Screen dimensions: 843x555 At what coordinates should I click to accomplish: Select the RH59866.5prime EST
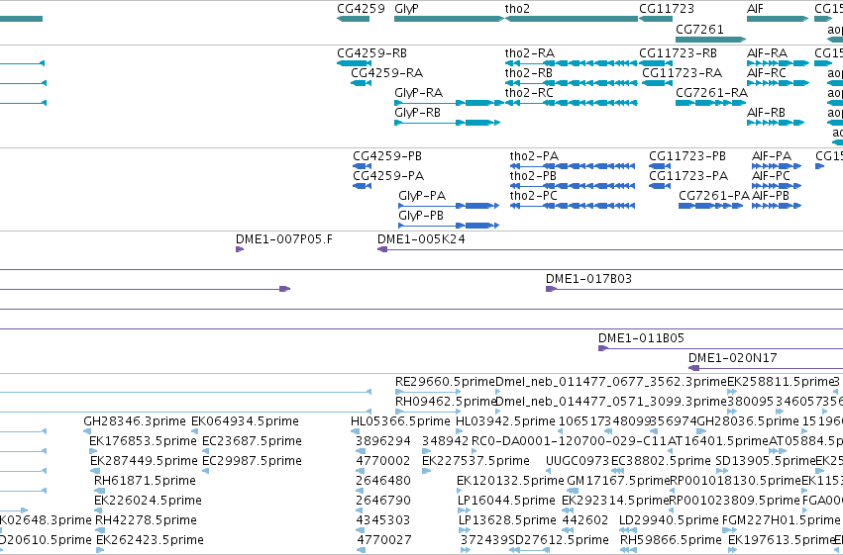point(628,550)
